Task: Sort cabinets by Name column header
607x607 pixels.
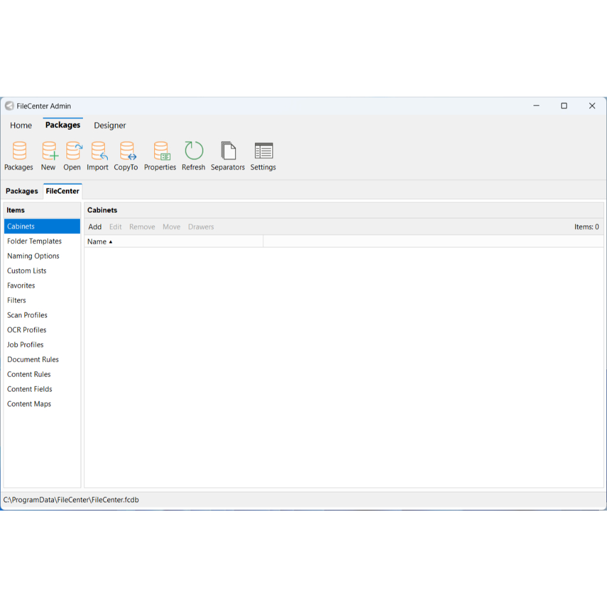Action: (x=97, y=242)
